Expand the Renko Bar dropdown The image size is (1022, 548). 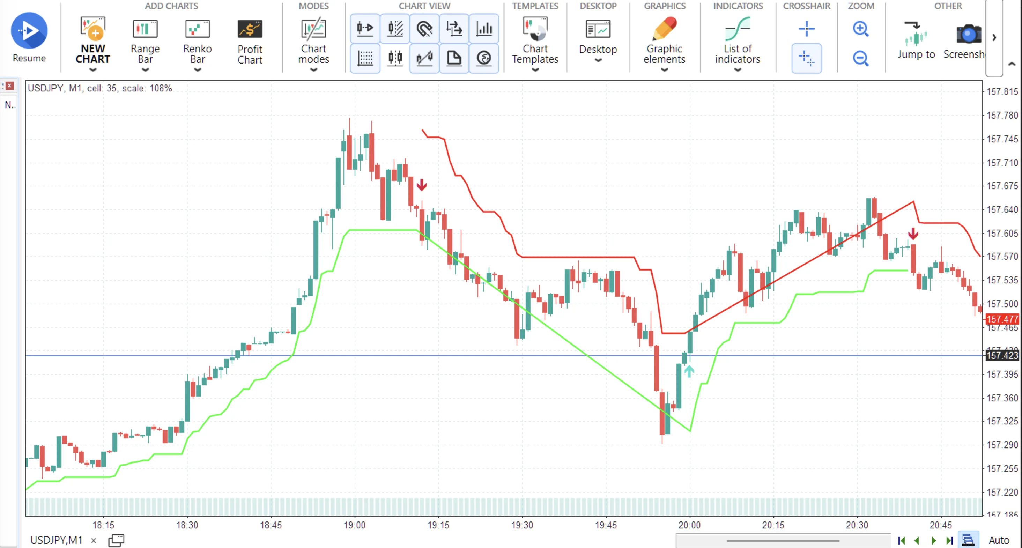coord(198,70)
